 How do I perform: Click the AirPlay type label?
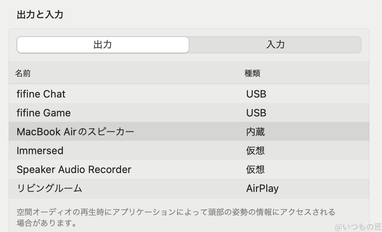(x=263, y=188)
